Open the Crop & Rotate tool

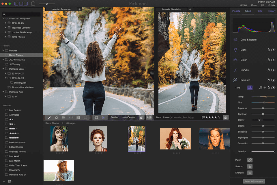point(248,40)
